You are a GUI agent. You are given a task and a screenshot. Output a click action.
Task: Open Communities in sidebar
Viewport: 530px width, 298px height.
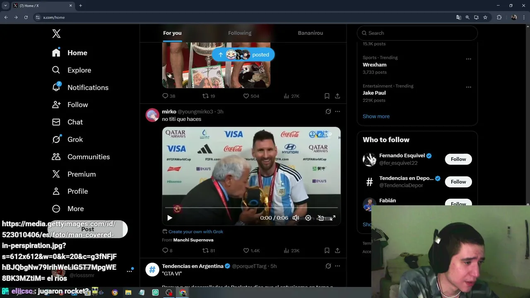click(x=81, y=157)
